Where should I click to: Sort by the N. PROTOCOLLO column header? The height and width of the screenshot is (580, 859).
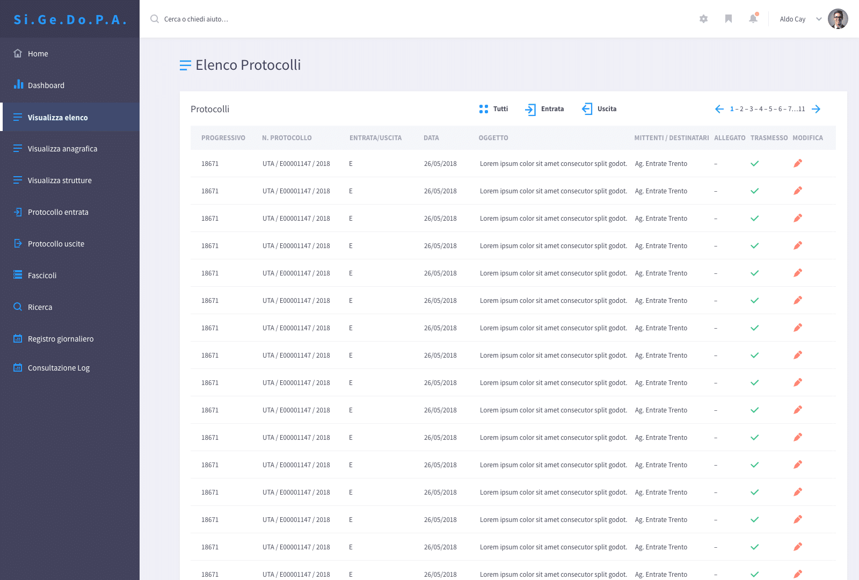[287, 138]
